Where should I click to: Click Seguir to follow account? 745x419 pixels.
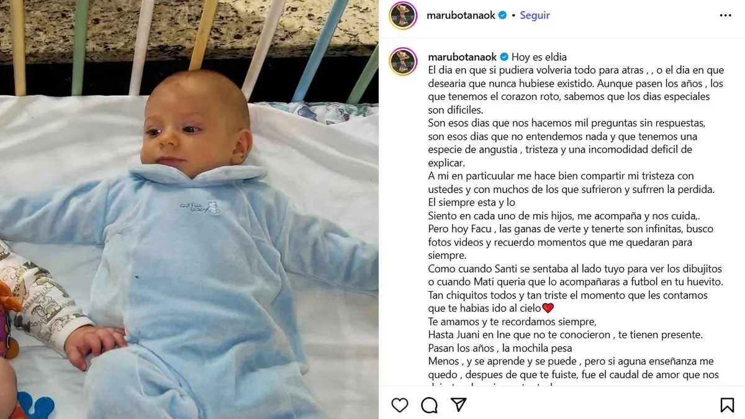point(535,16)
